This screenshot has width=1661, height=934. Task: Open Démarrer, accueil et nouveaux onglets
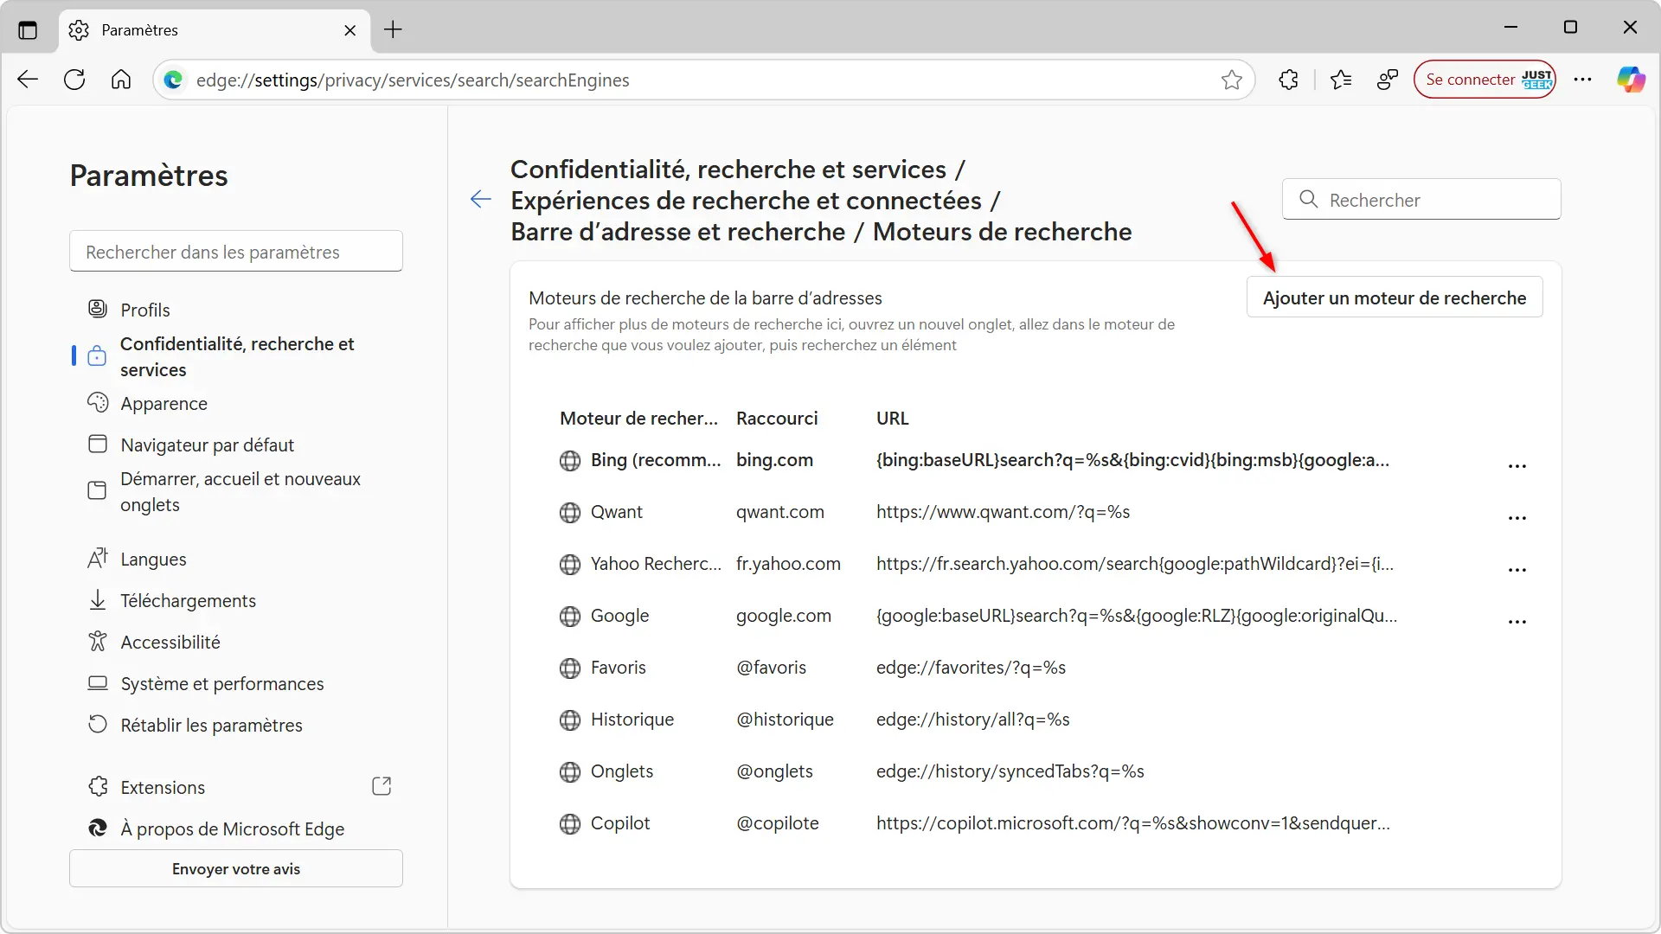pos(240,491)
